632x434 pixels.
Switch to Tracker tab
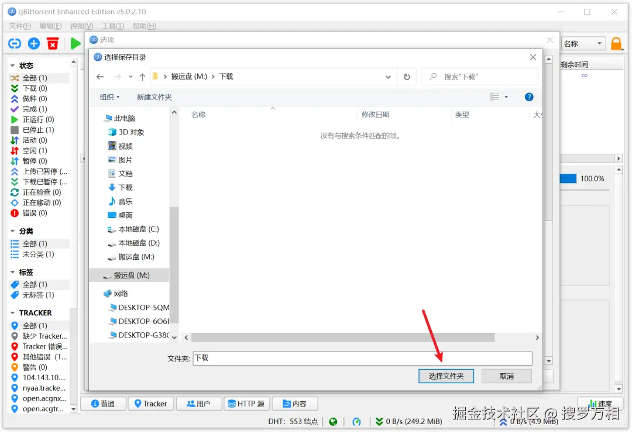coord(150,404)
